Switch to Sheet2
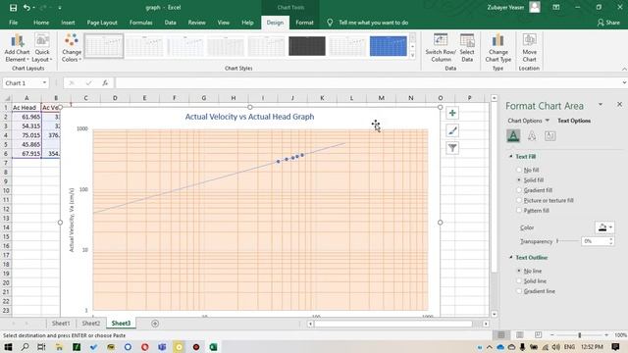628x353 pixels. click(x=91, y=324)
